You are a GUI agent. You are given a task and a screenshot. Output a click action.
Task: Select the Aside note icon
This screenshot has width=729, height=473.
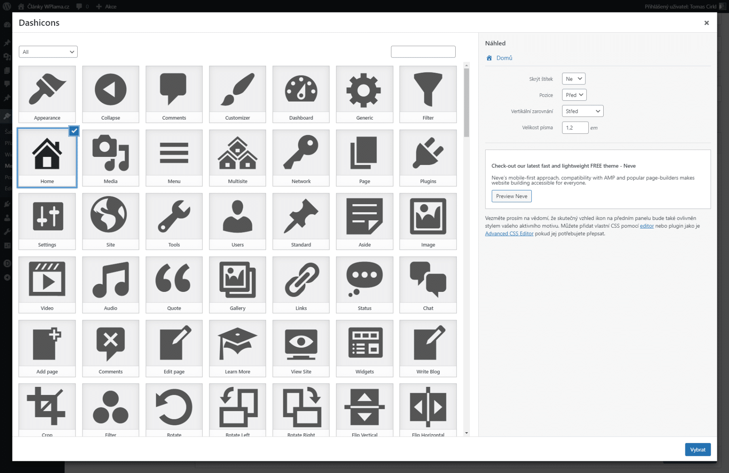pyautogui.click(x=364, y=221)
